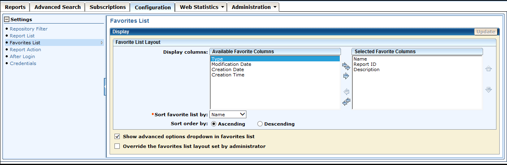The image size is (507, 165).
Task: Expand the Administration tab dropdown arrow
Action: 275,7
